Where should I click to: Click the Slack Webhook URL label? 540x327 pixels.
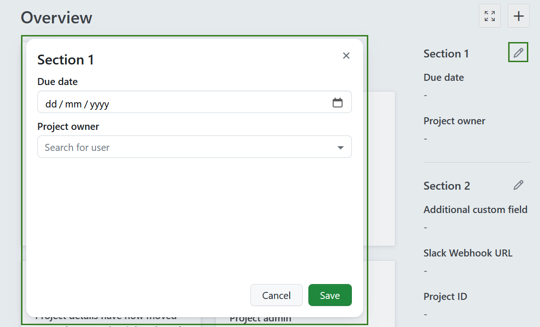[468, 253]
